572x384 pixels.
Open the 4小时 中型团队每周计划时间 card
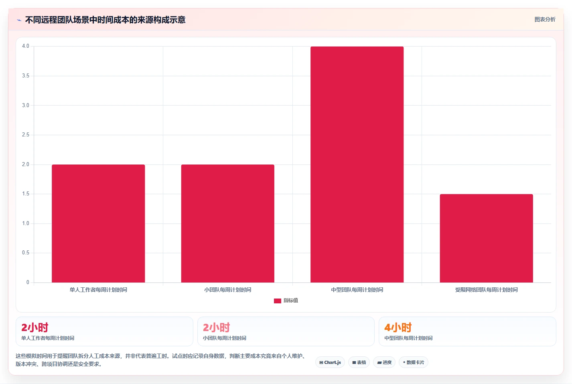[467, 331]
